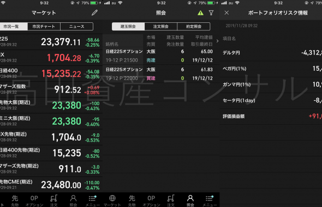Tap the 平均建値 column header

pyautogui.click(x=204, y=37)
